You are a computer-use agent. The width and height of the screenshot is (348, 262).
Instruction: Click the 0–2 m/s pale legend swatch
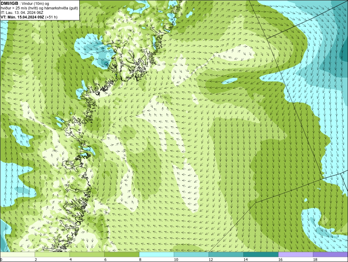[x=17, y=254]
